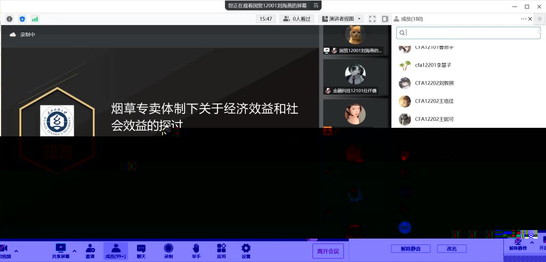Click the Raise Hand (举手) icon
Screen dimensions: 546x262
point(196,248)
